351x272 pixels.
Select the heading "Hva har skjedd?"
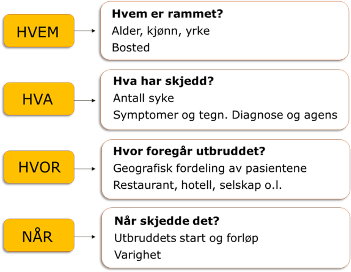[x=164, y=81]
